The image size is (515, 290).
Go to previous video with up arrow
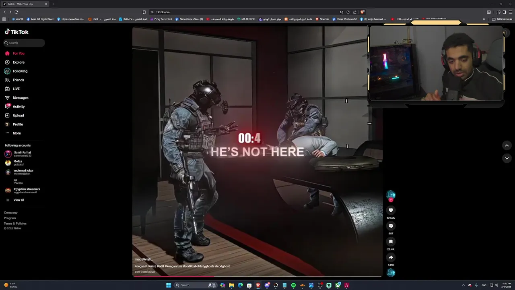coord(507,145)
